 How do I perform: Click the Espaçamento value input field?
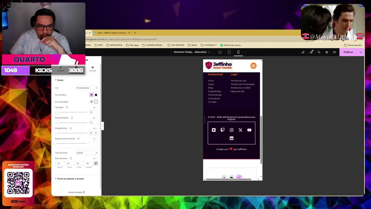tap(93, 133)
